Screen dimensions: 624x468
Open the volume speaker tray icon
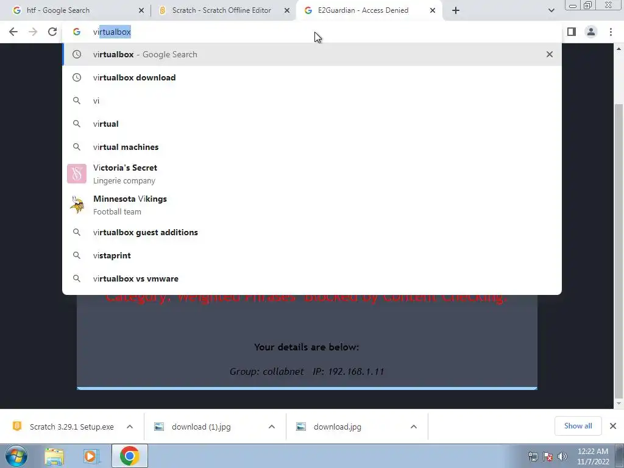pyautogui.click(x=562, y=456)
